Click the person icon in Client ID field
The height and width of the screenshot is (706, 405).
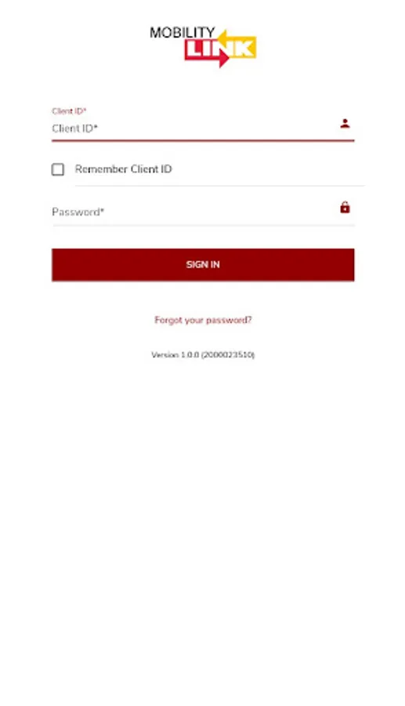345,123
